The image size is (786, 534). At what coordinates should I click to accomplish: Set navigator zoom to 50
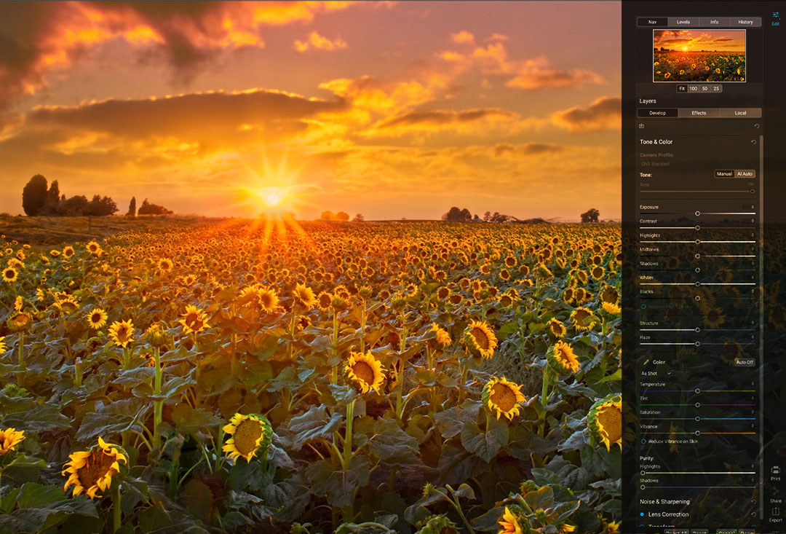(x=704, y=88)
